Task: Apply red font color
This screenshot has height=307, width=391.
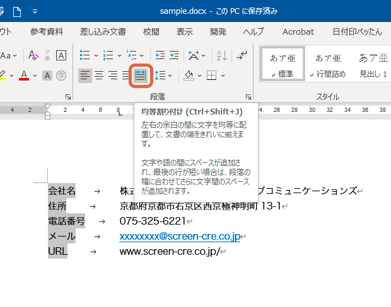Action: pyautogui.click(x=24, y=75)
